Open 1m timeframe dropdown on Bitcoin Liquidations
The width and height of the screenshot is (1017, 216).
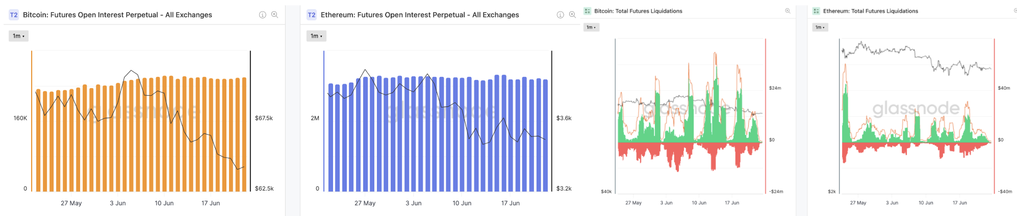pos(591,28)
